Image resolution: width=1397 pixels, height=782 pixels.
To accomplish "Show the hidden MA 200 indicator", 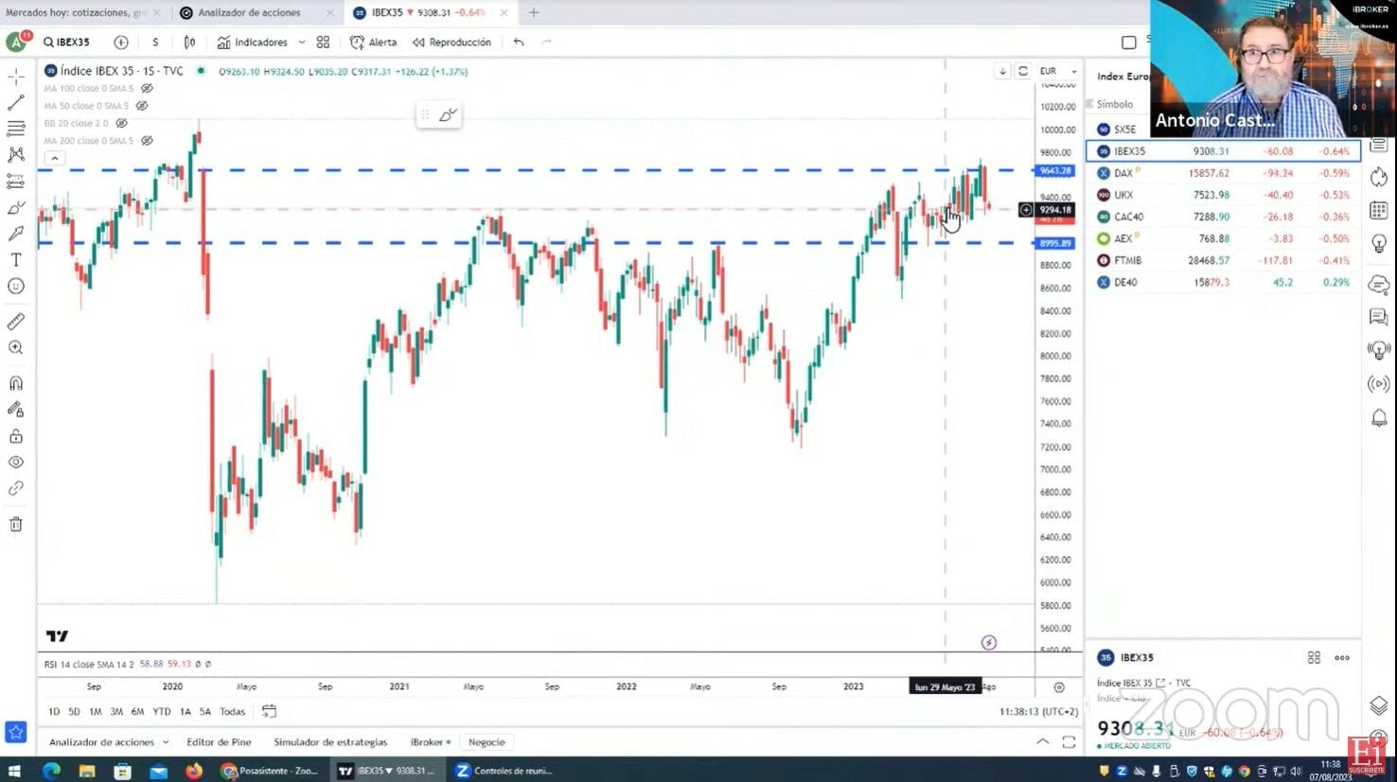I will pos(147,141).
